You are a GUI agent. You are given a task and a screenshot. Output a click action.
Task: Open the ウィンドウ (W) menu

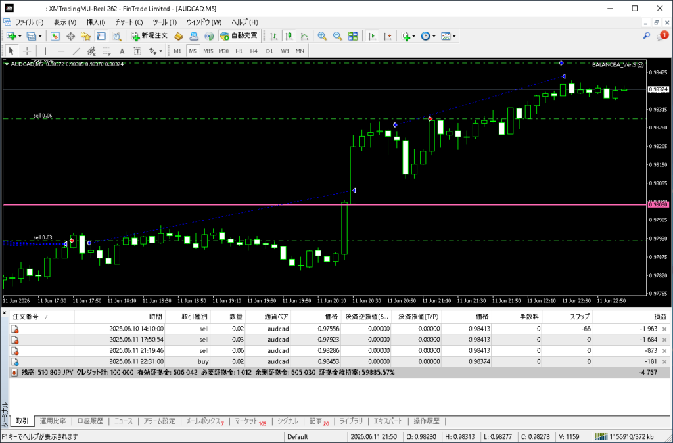204,22
